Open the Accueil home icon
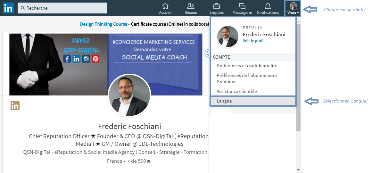The height and width of the screenshot is (173, 372). click(165, 6)
